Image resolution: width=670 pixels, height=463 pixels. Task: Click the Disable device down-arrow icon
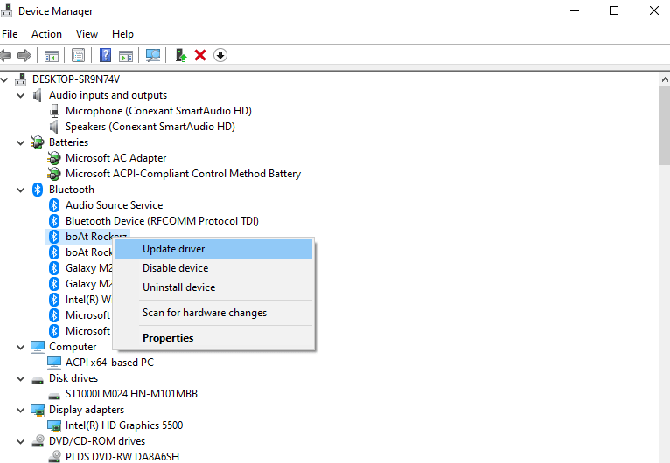click(220, 55)
